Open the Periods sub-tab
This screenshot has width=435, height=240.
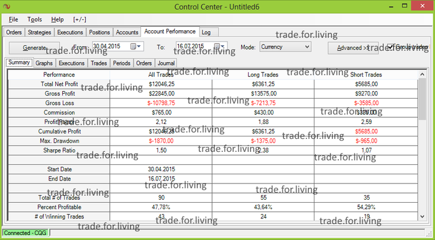122,63
